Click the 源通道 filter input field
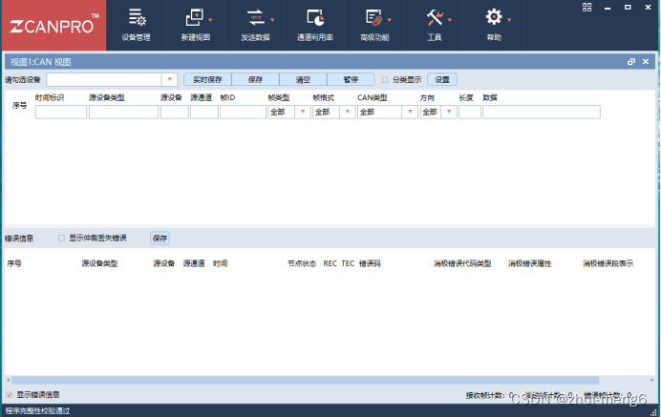661x417 pixels. 204,112
